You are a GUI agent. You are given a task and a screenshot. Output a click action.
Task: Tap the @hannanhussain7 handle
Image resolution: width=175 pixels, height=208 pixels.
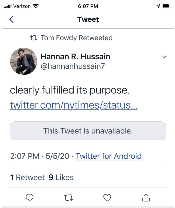pos(73,66)
